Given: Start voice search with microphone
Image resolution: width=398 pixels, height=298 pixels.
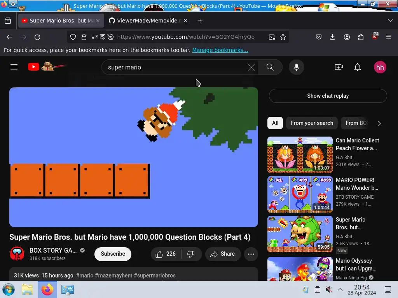Looking at the screenshot, I should pyautogui.click(x=296, y=67).
